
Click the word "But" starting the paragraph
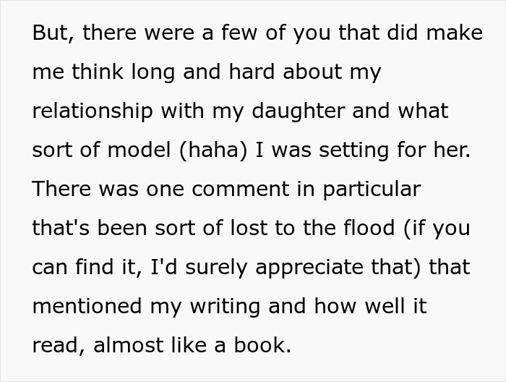click(48, 33)
